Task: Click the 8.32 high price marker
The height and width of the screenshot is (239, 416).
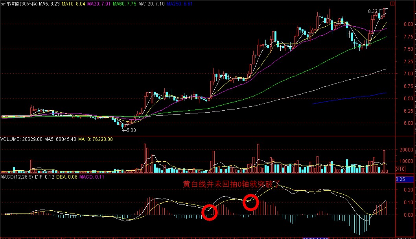Action: 374,12
